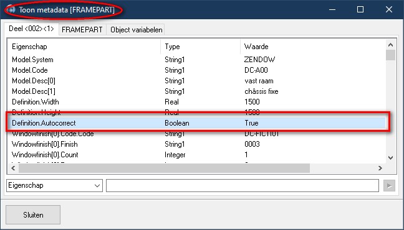Click the go arrow button beside search field
Screen dimensions: 404x230
point(389,185)
